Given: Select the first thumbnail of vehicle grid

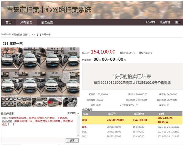Looking at the screenshot, I should tap(8, 102).
